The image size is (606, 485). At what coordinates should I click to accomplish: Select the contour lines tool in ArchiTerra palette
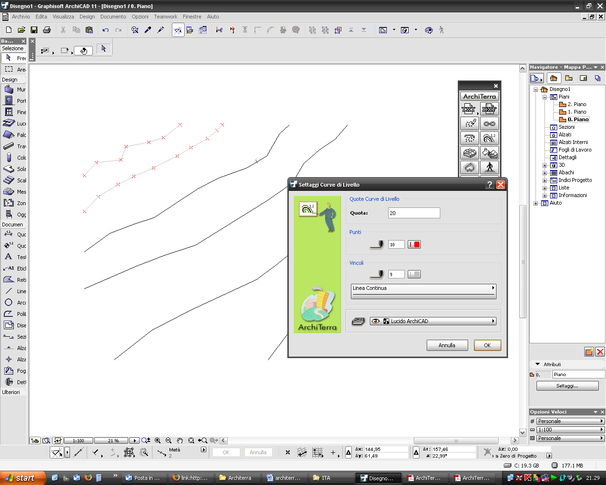click(x=489, y=138)
